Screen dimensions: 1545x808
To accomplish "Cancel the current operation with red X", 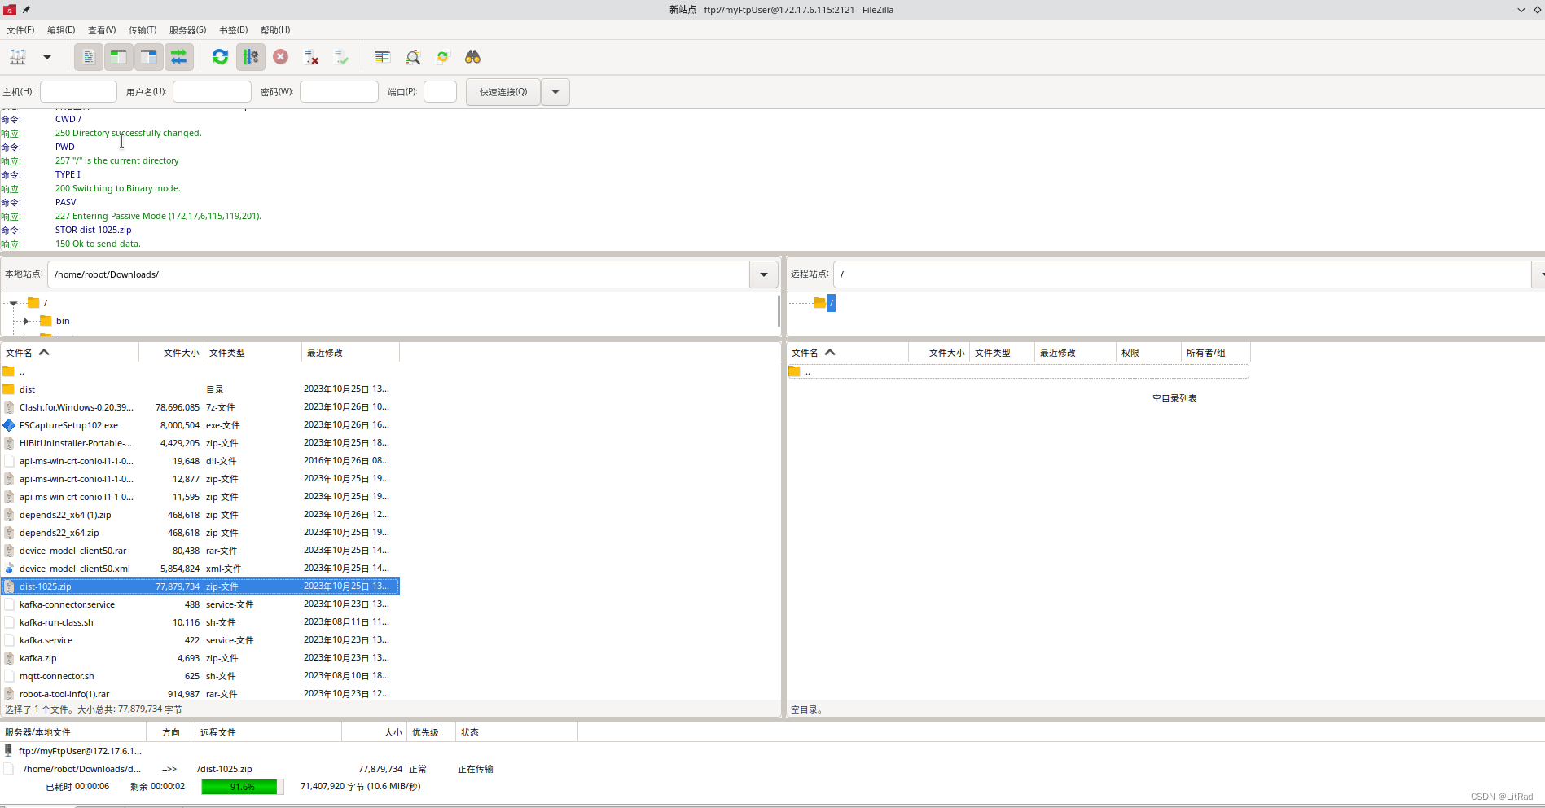I will [x=281, y=57].
